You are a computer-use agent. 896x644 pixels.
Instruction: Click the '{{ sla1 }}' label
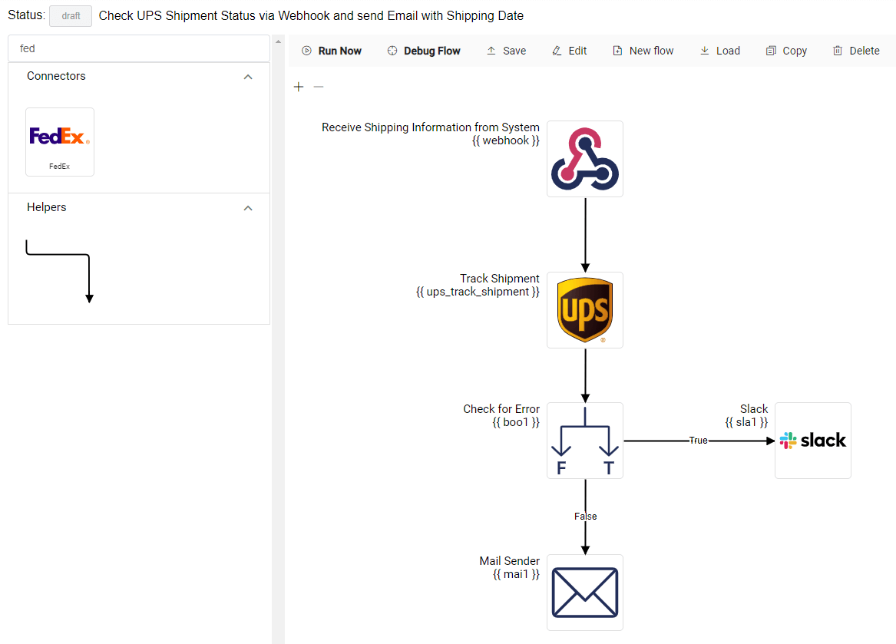click(746, 422)
